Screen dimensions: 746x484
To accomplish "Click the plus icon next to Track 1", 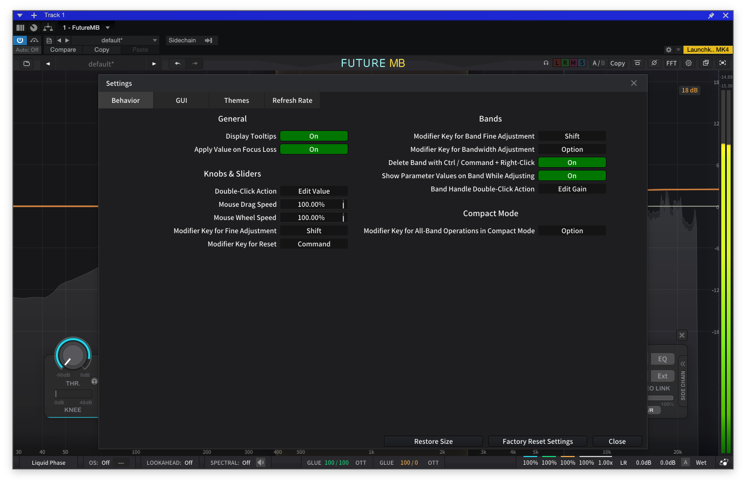I will [34, 15].
